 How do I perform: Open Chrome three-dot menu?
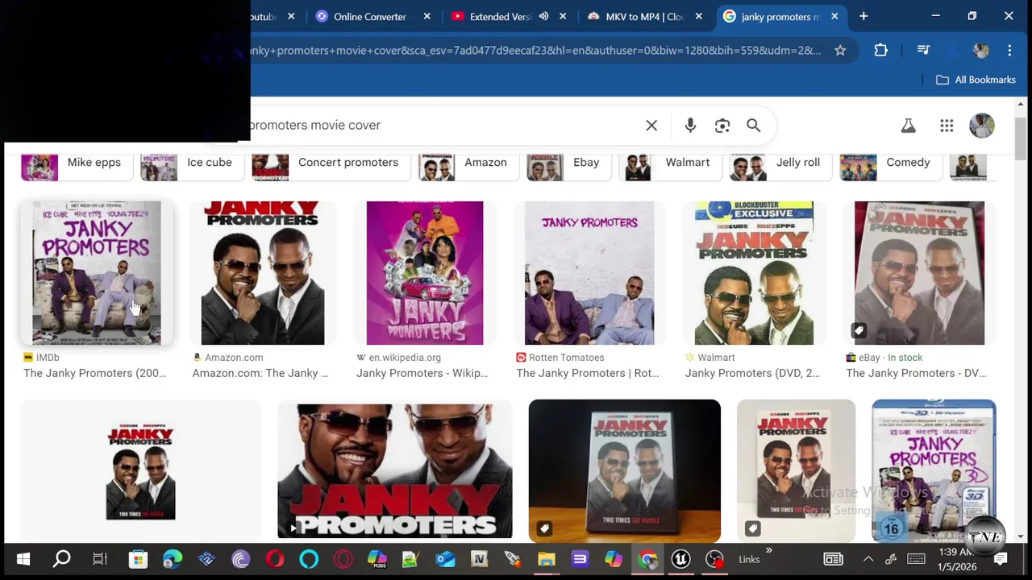1009,50
